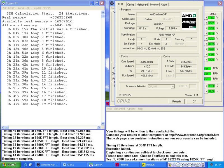Click the arrow button beside -12.35 V reading
The width and height of the screenshot is (224, 168).
[207, 44]
